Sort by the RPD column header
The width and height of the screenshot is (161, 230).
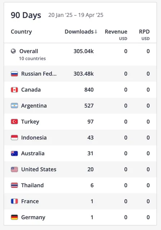(144, 32)
